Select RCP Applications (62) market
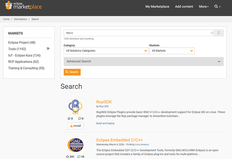This screenshot has width=232, height=159. [24, 62]
